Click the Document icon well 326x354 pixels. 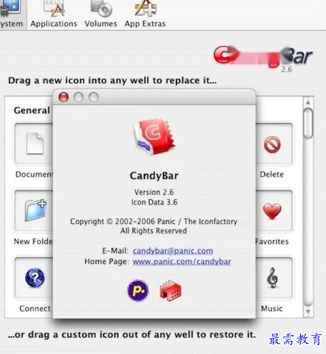pos(34,144)
